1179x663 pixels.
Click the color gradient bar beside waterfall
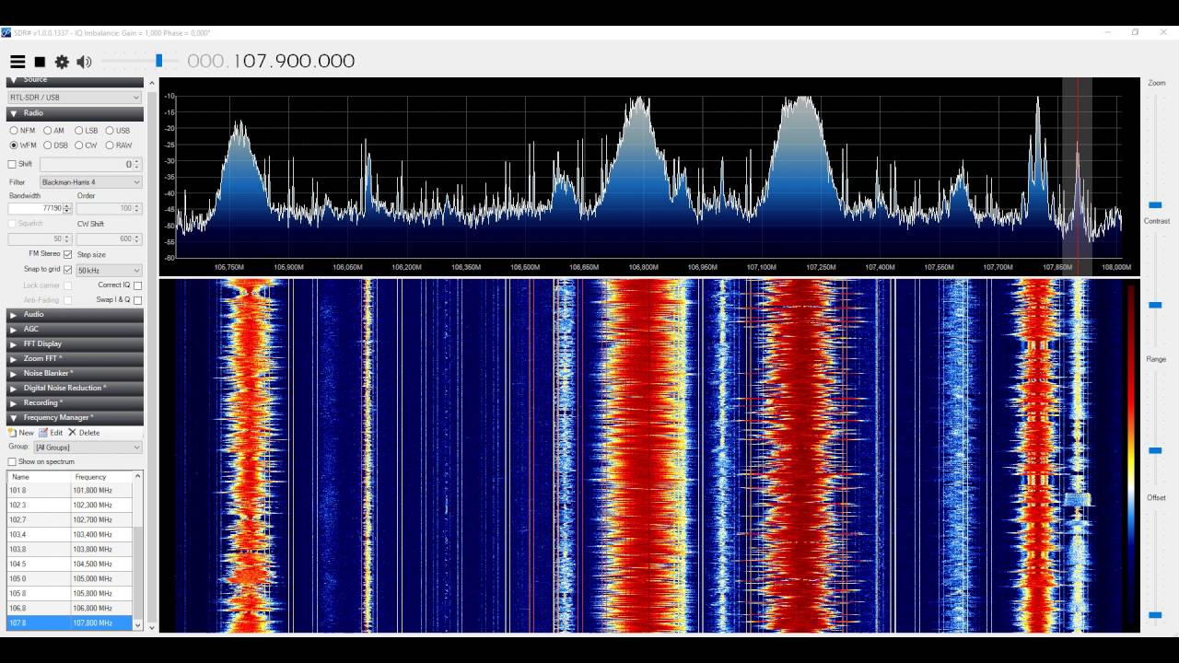(x=1131, y=458)
